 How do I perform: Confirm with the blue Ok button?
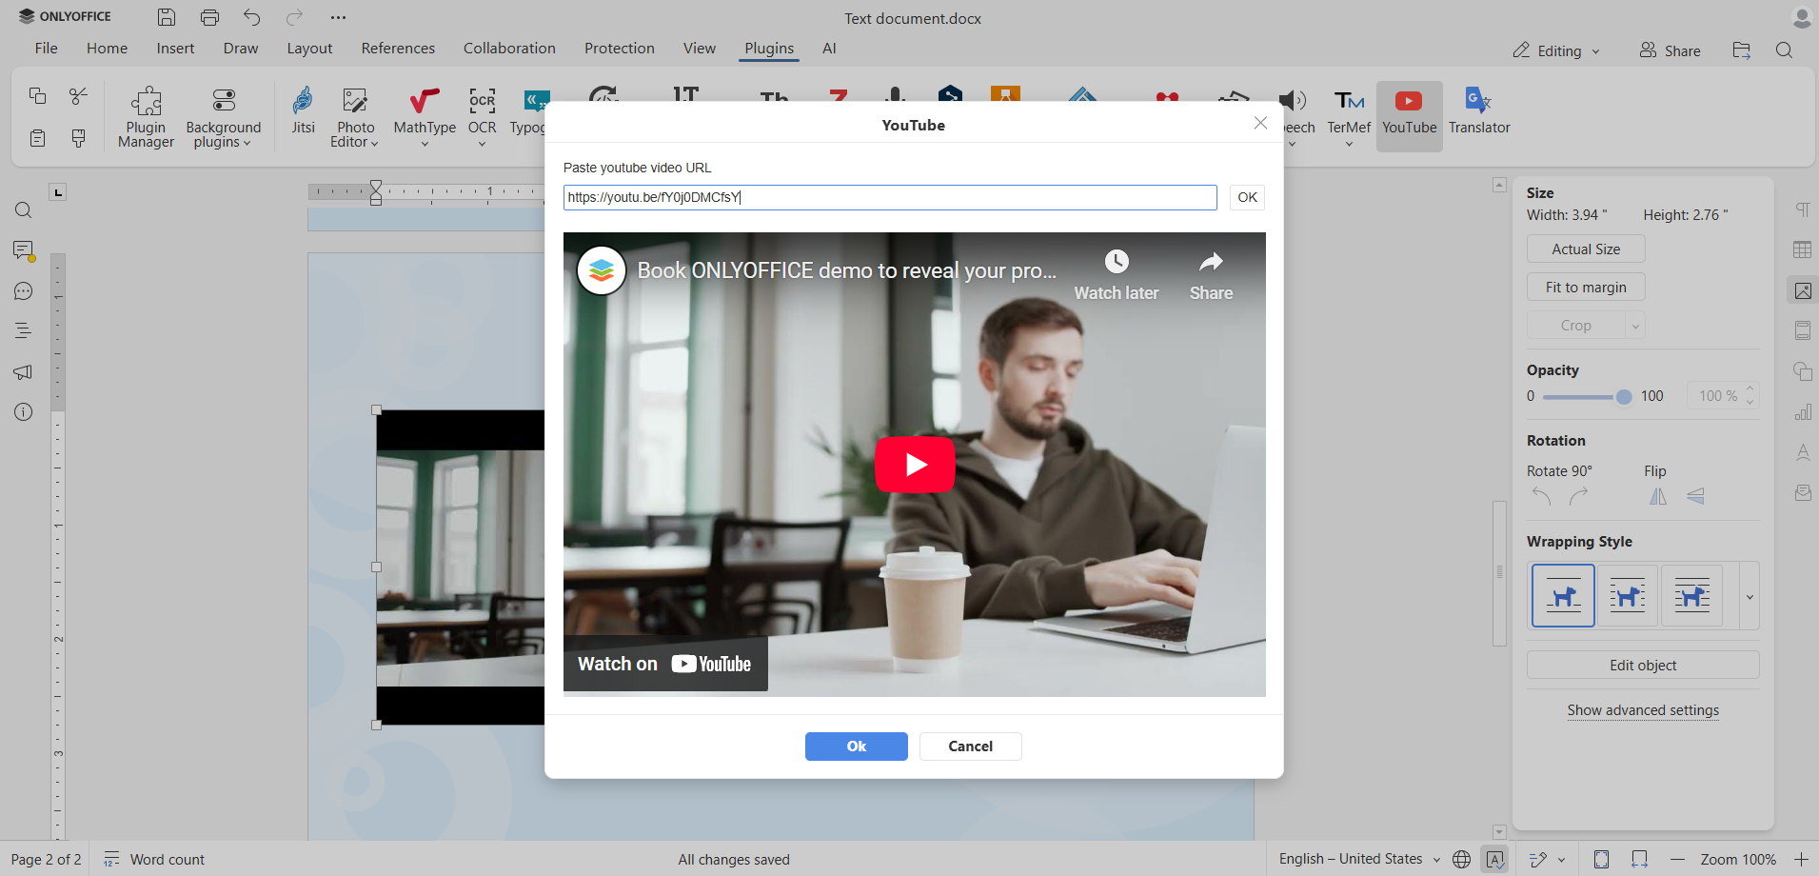click(856, 747)
